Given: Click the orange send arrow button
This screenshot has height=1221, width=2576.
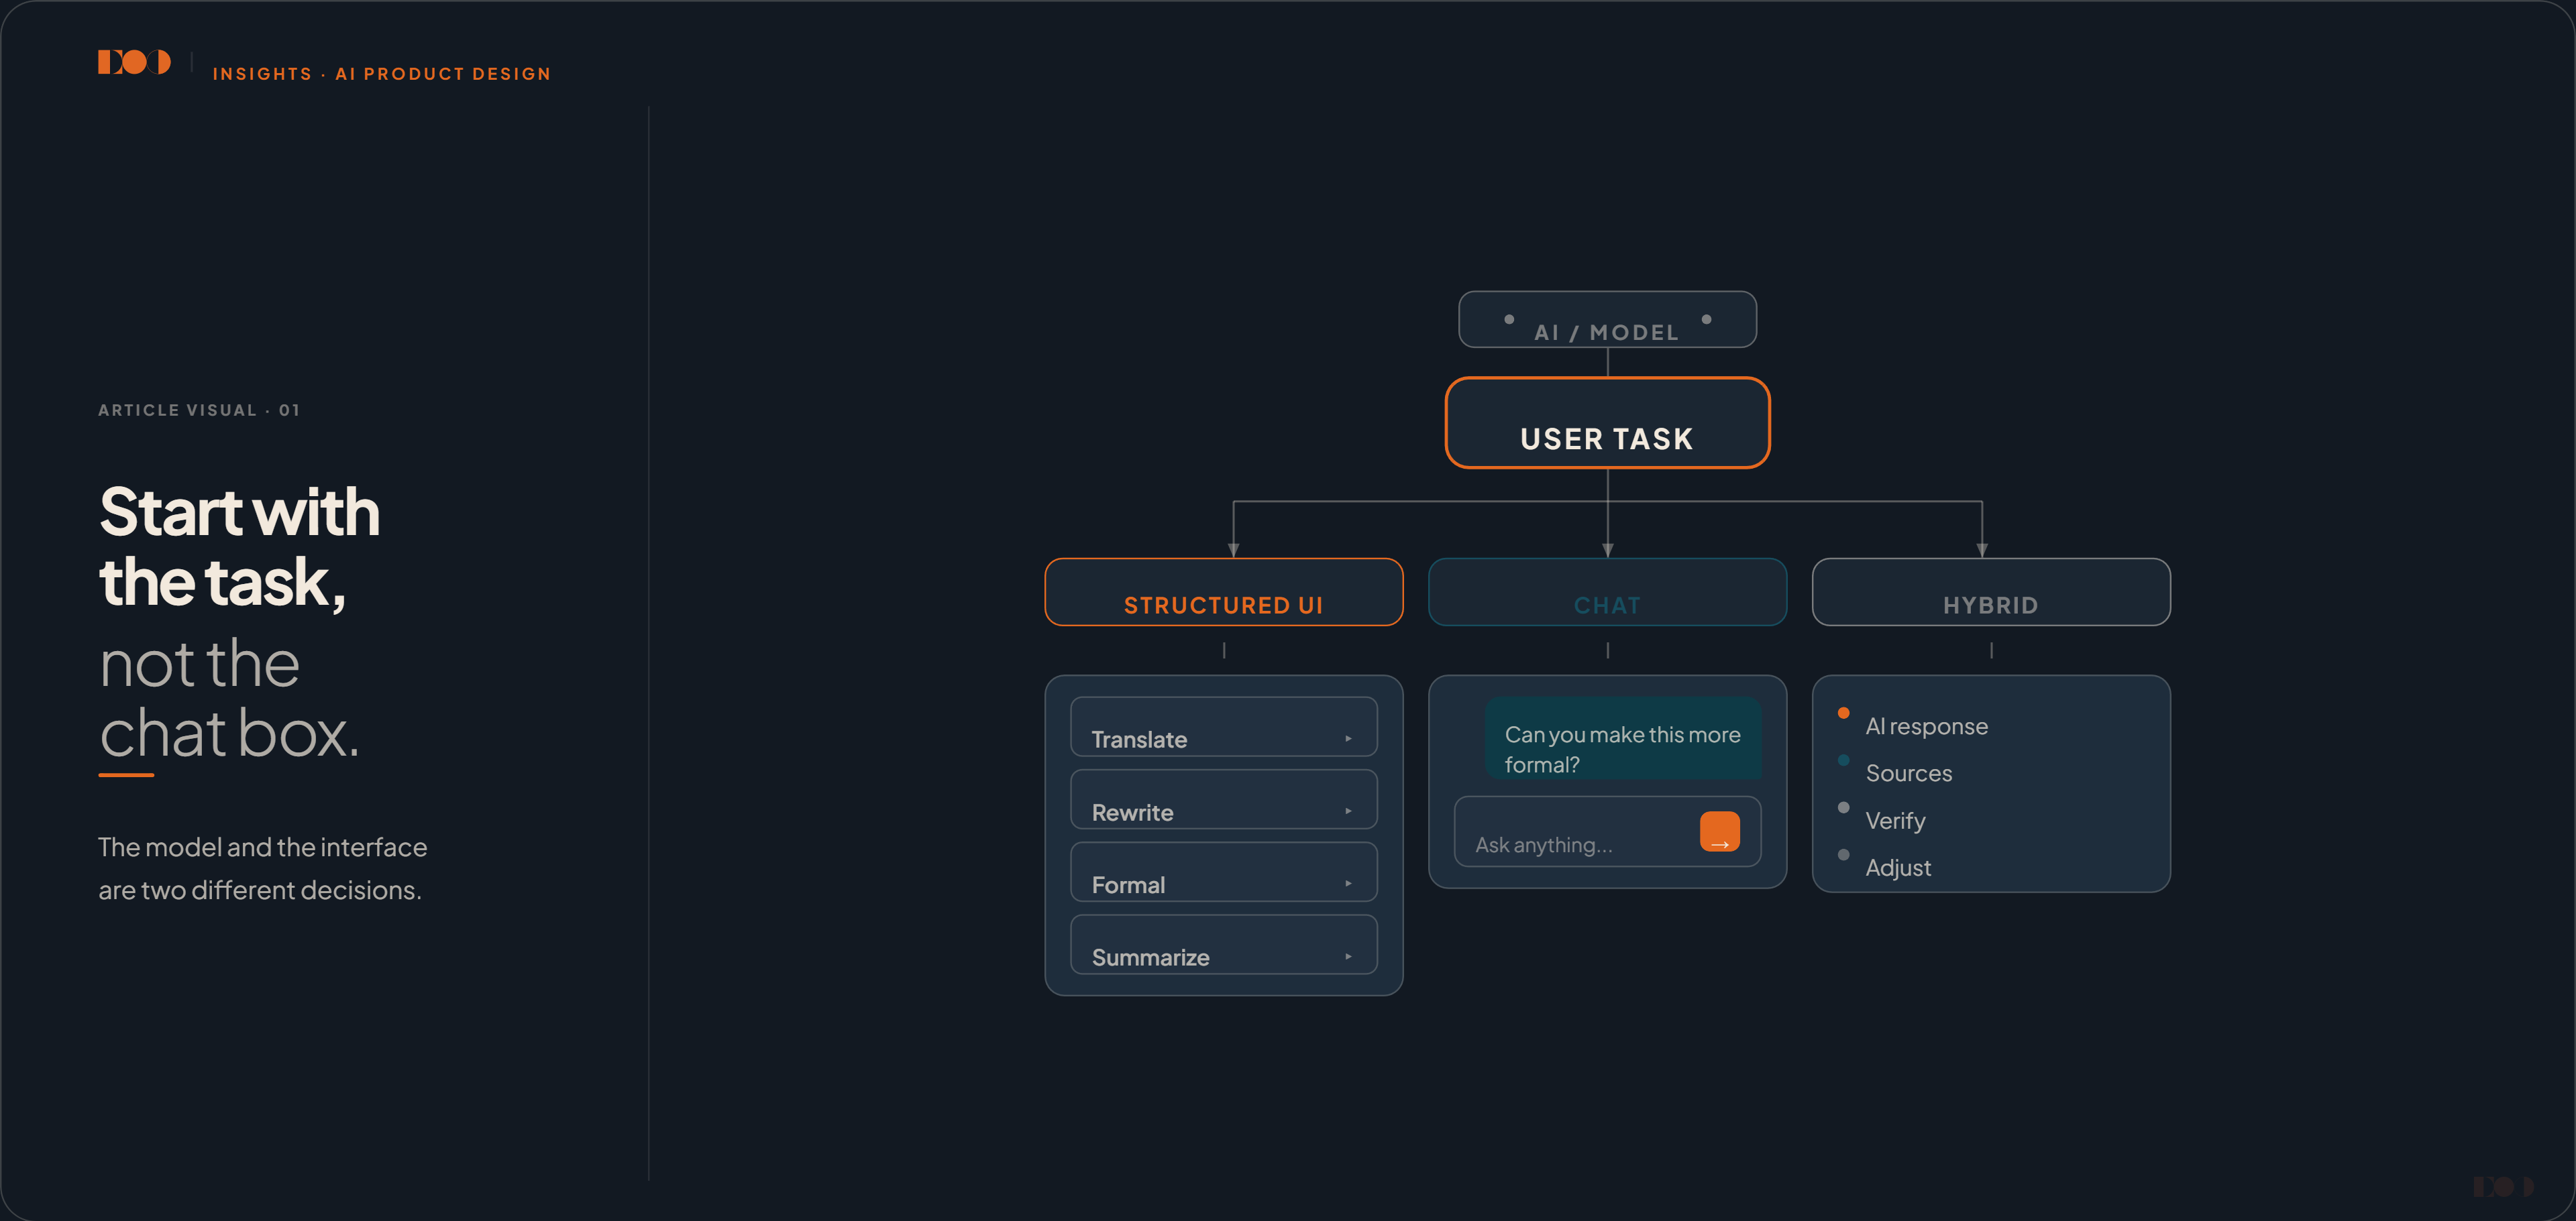Looking at the screenshot, I should tap(1719, 831).
